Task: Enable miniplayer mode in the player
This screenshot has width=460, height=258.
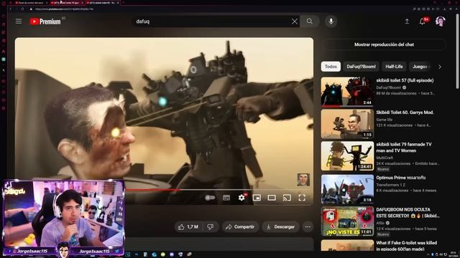Action: pyautogui.click(x=257, y=198)
